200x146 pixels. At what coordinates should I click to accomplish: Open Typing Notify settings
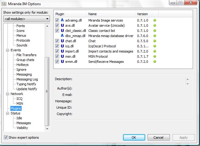coord(26,84)
